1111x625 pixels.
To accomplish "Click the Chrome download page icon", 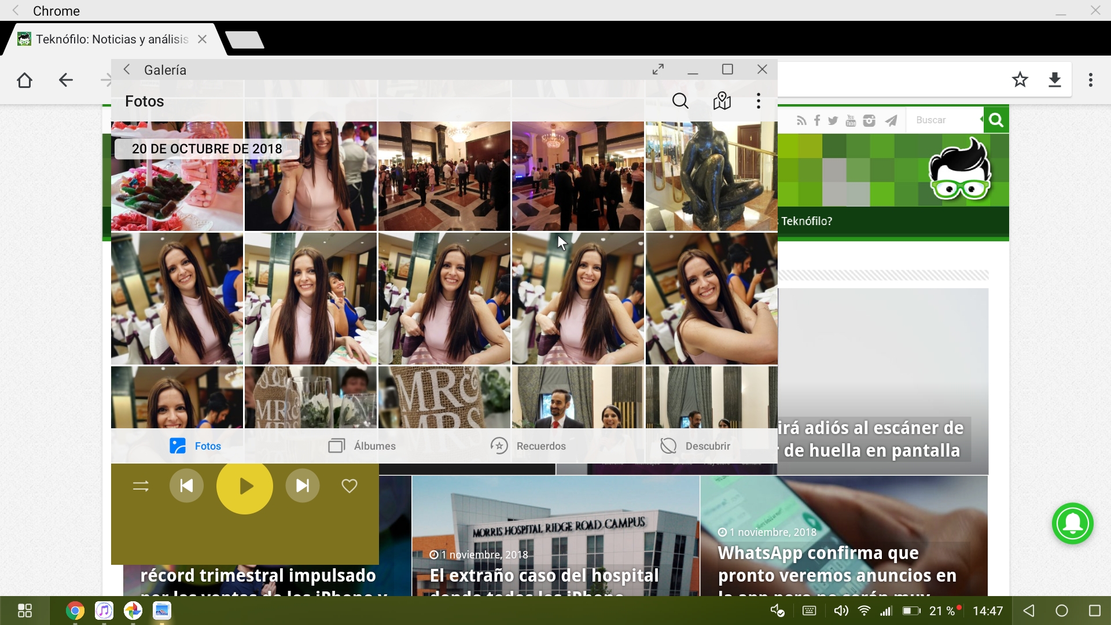I will click(1055, 80).
